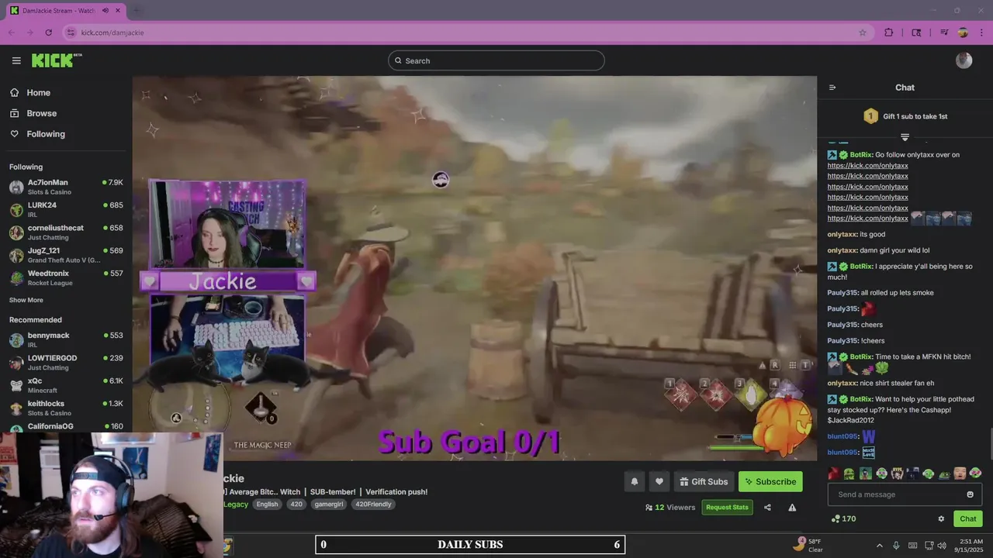Expand Show More followed channels
This screenshot has width=993, height=558.
click(26, 300)
